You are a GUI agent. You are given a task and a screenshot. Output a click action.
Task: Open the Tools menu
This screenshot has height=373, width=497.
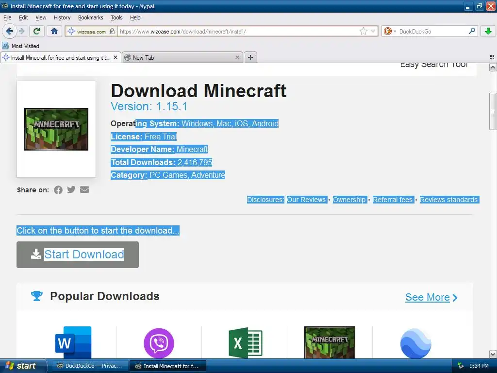(x=116, y=17)
